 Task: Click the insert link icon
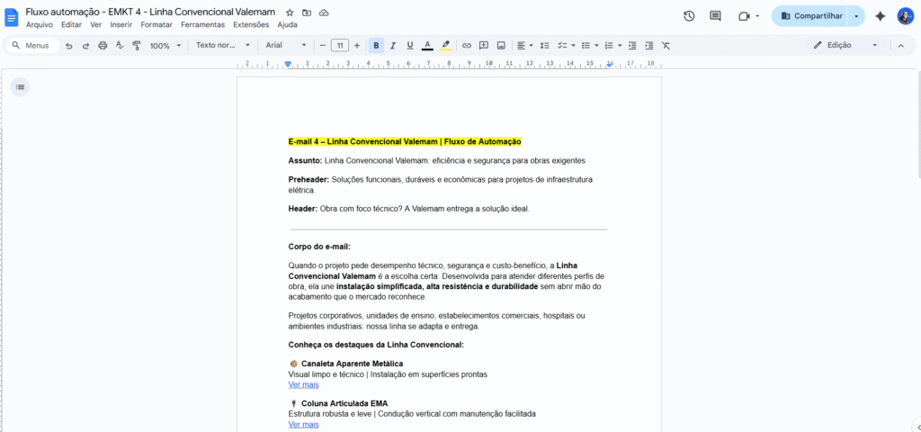coord(467,45)
